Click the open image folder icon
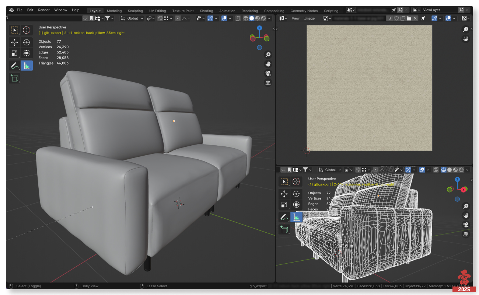479x295 pixels. (409, 18)
